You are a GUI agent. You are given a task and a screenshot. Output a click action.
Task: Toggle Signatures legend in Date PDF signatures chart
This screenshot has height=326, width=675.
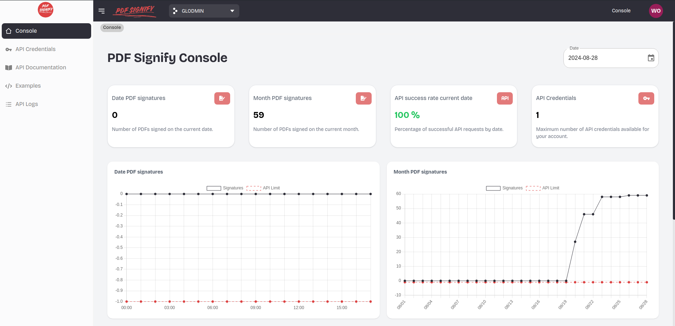coord(225,188)
